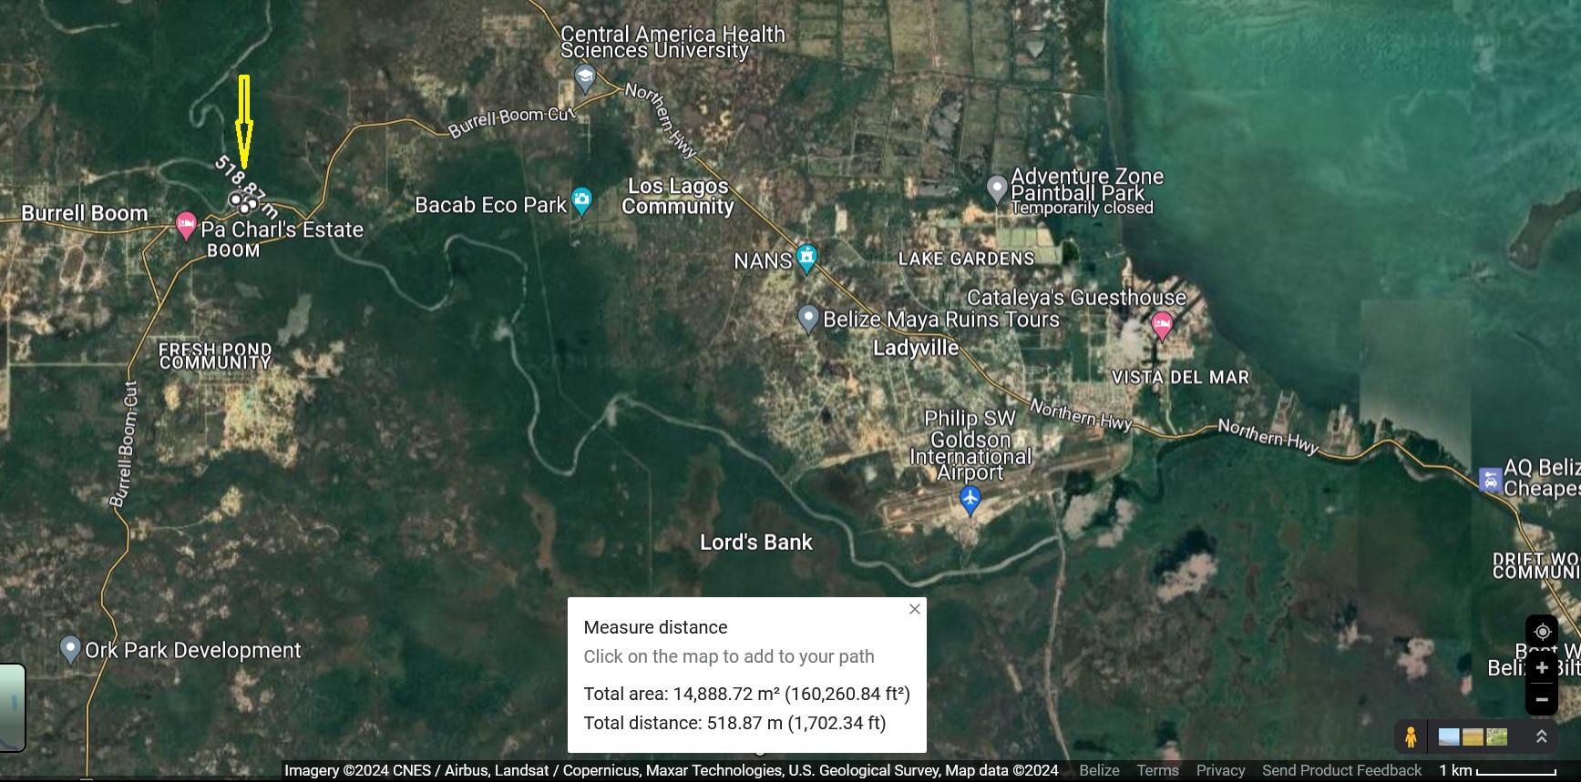Open the Bacab Eco Park camera marker
This screenshot has width=1581, height=782.
click(x=581, y=201)
